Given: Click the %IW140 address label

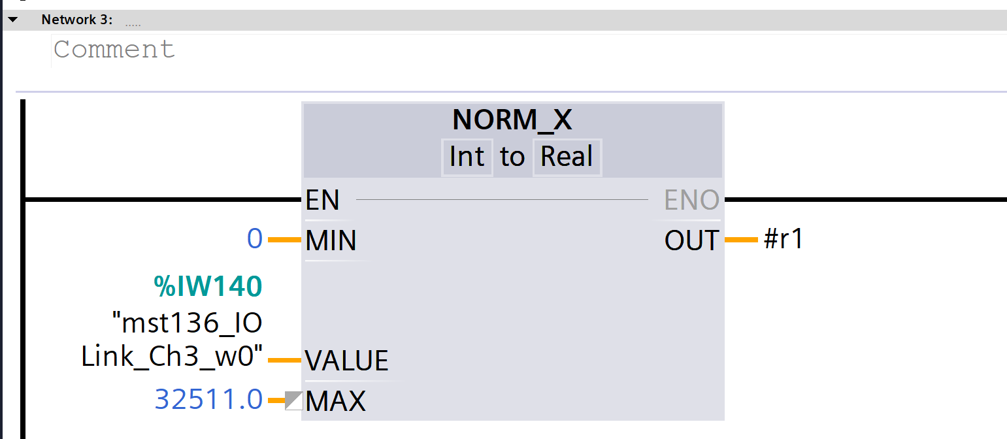Looking at the screenshot, I should (x=208, y=286).
